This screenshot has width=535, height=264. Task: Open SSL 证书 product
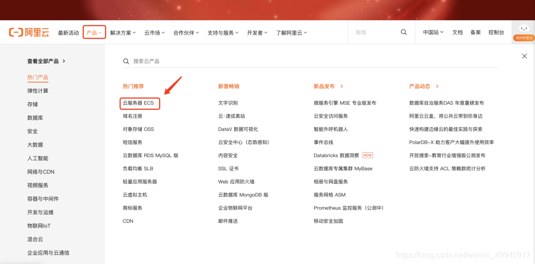228,169
